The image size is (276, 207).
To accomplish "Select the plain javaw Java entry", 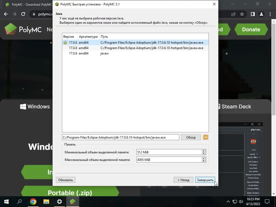I will pos(135,53).
